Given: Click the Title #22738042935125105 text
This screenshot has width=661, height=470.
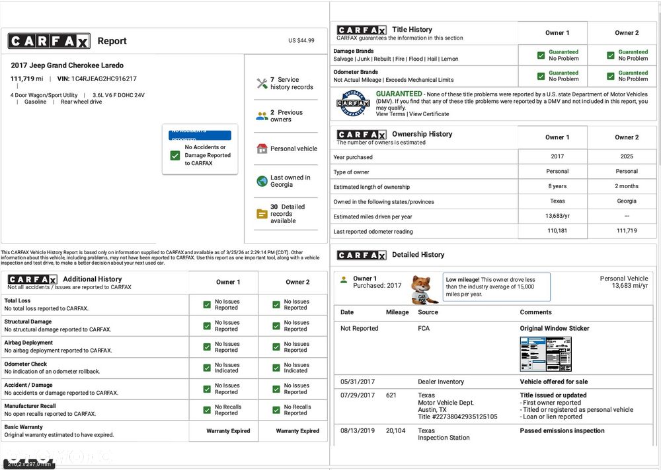Looking at the screenshot, I should tap(457, 417).
